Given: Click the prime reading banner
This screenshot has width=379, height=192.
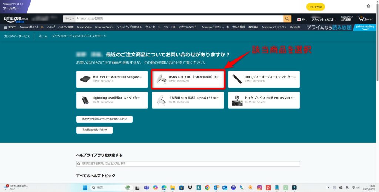Looking at the screenshot, I should (365, 27).
